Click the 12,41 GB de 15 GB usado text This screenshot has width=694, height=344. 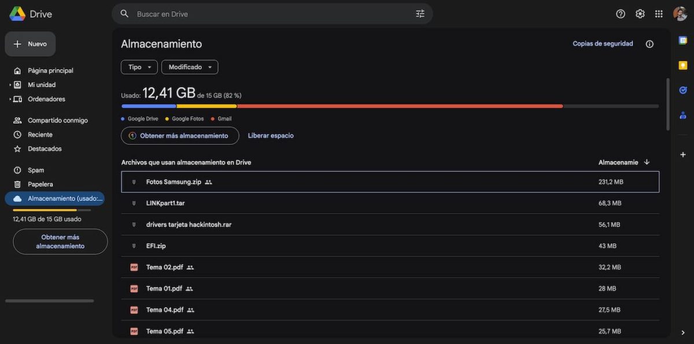[x=47, y=219]
